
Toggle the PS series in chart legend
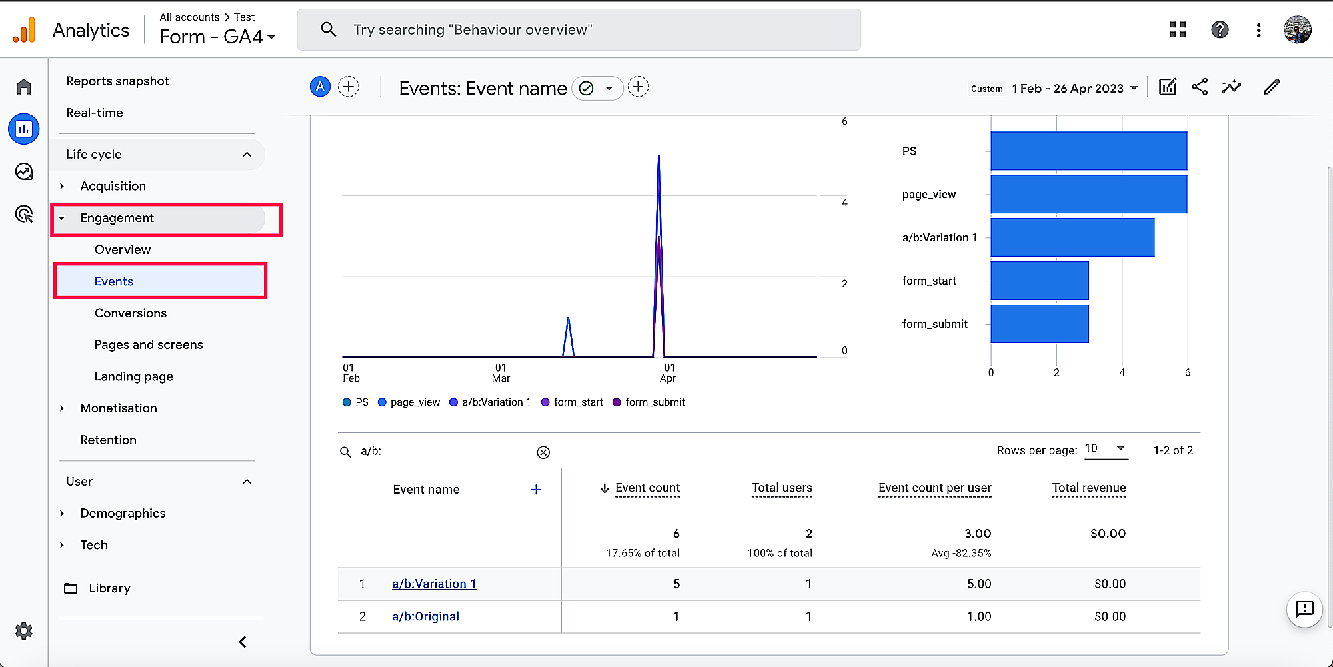[355, 402]
